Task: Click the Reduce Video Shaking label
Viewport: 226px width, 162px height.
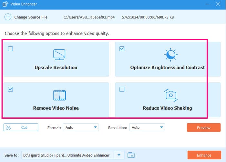Action: tap(167, 108)
